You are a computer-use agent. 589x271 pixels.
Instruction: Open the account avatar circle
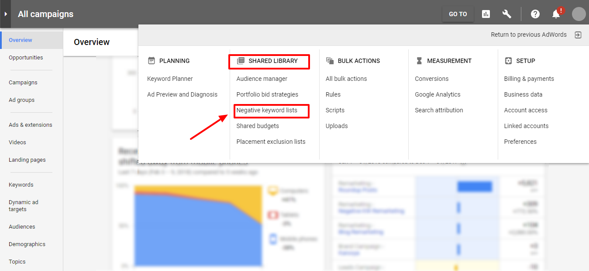click(579, 14)
